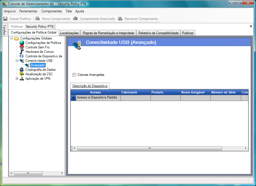256x186 pixels.
Task: Click Gravar Política toolbar button
Action: pos(17,18)
